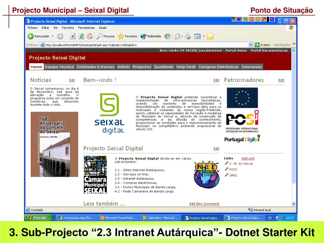Viewport: 324px width, 243px height.
Task: Open the Ferramentas menu
Action: [86, 28]
